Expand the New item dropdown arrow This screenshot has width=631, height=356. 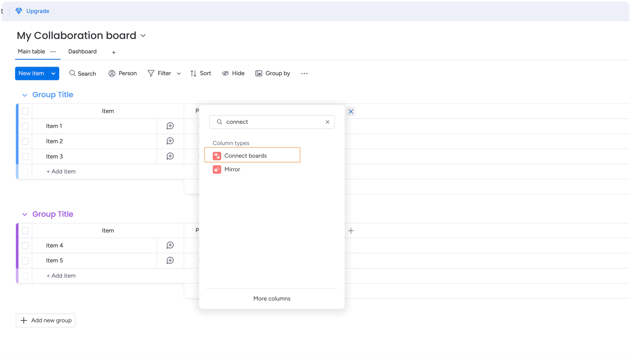[x=53, y=74]
